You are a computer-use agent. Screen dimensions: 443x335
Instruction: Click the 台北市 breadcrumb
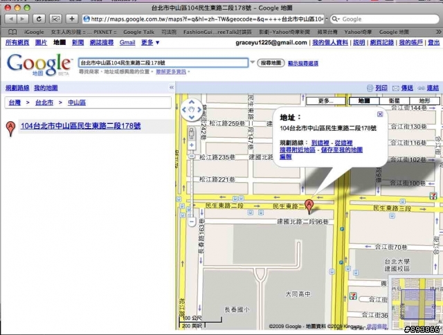click(44, 102)
